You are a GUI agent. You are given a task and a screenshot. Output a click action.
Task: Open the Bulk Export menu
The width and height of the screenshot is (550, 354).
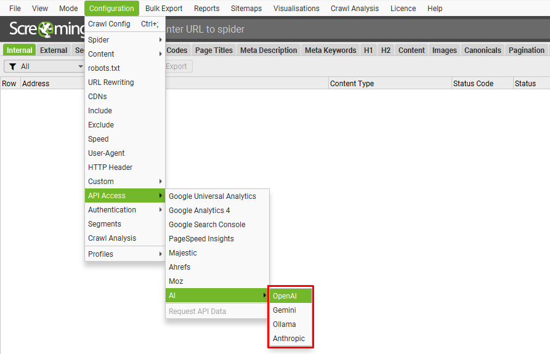(x=164, y=9)
